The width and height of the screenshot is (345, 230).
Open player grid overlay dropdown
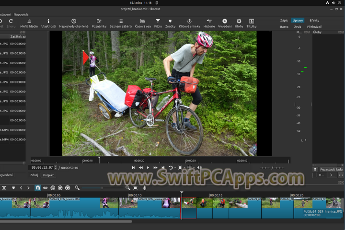(x=190, y=168)
